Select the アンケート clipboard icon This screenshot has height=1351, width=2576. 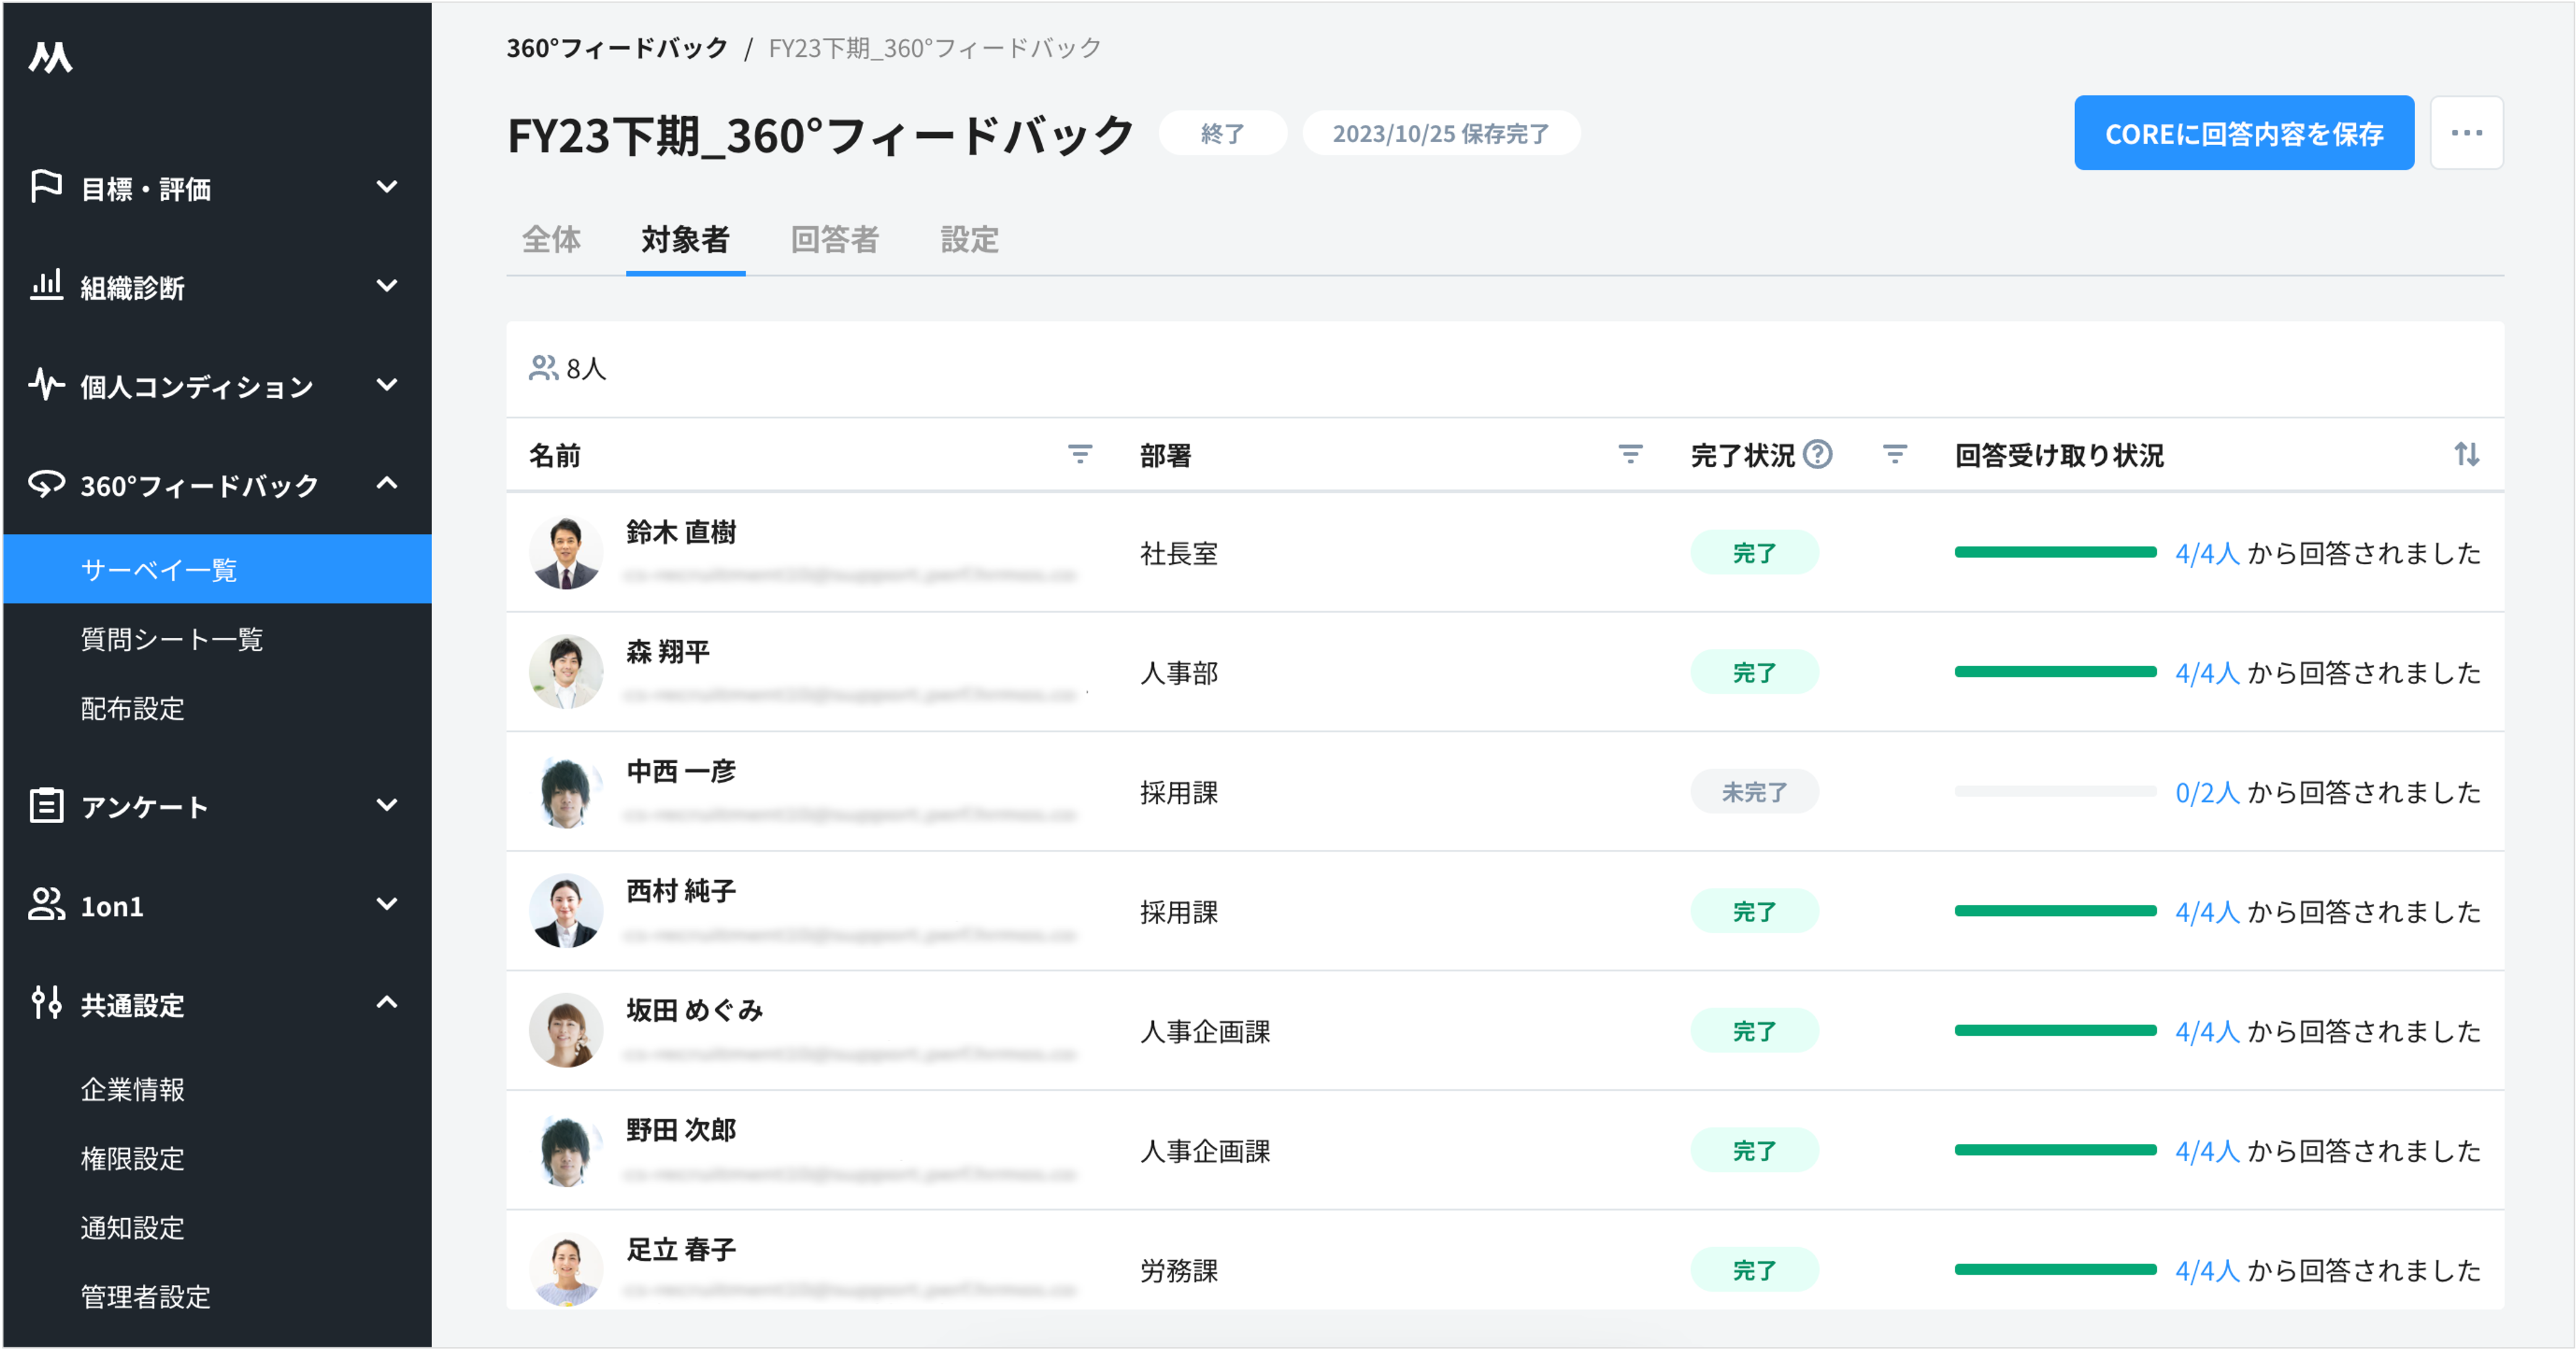coord(46,805)
